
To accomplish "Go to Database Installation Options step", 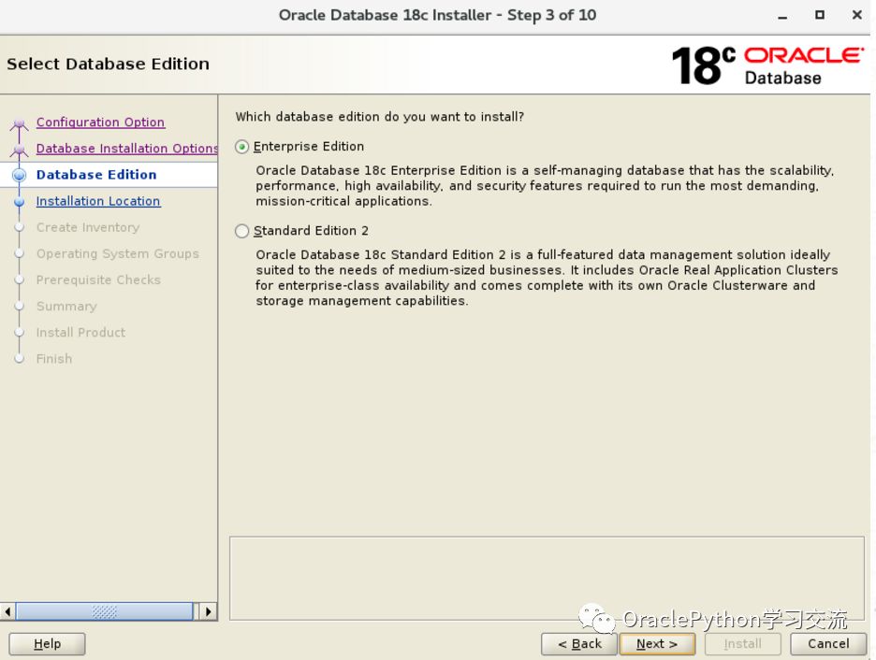I will pos(127,148).
